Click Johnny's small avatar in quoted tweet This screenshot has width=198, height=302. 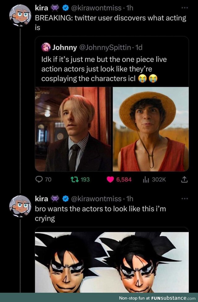46,47
